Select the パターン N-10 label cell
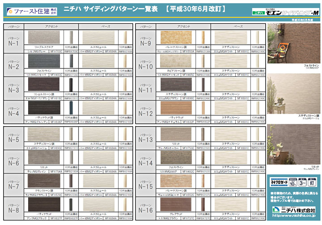This screenshot has height=225, width=322. click(146, 65)
